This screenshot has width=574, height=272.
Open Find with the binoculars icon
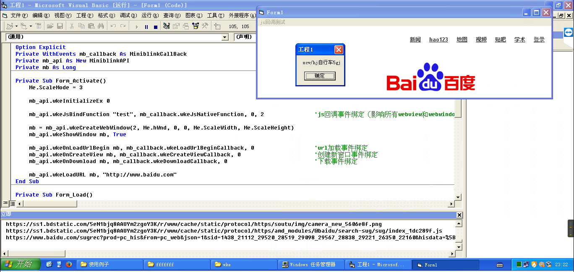[101, 26]
